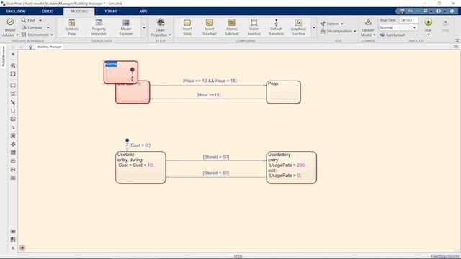Switch to the Format tab
This screenshot has width=461, height=259.
pyautogui.click(x=111, y=12)
